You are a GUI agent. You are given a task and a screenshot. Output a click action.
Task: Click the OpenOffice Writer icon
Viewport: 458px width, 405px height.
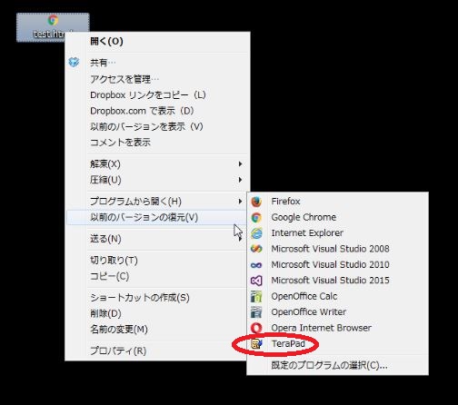click(256, 312)
